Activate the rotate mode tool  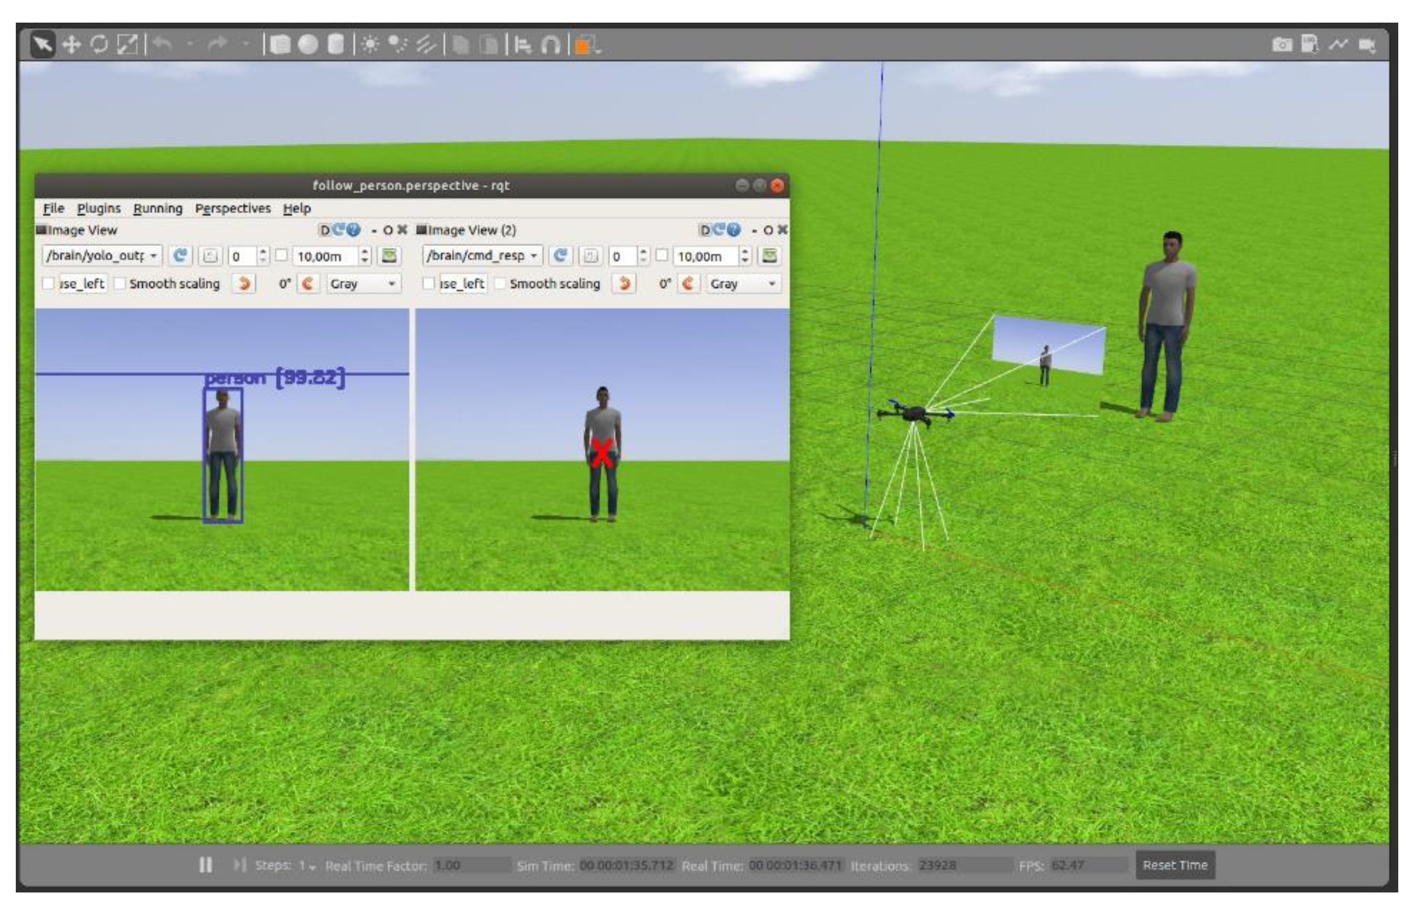[100, 44]
